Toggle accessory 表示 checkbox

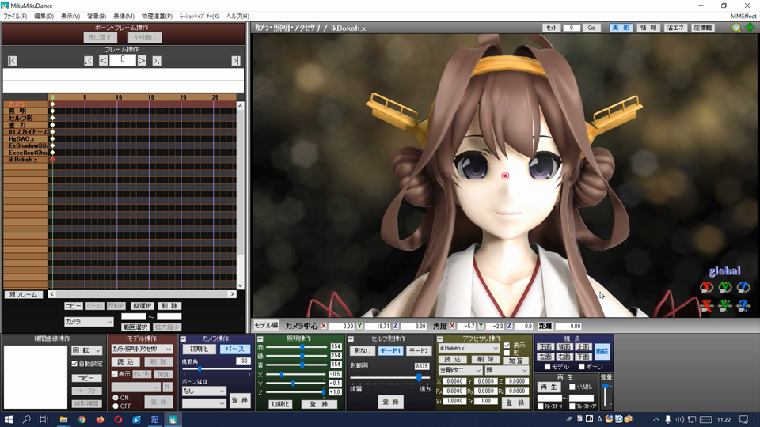tap(507, 346)
